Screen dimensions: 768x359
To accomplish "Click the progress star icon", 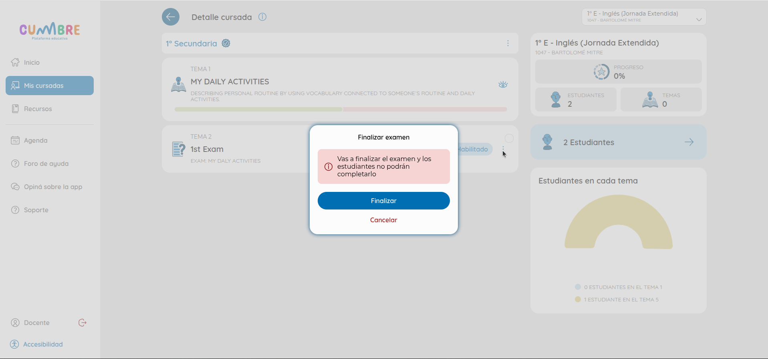I will point(601,72).
